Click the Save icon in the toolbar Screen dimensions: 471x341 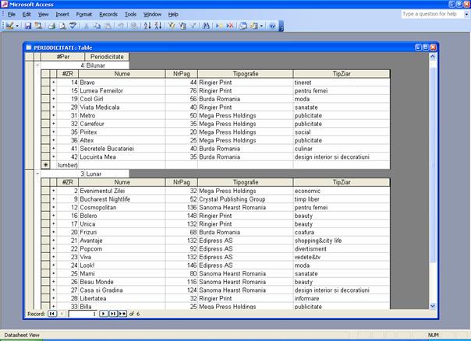[x=28, y=26]
